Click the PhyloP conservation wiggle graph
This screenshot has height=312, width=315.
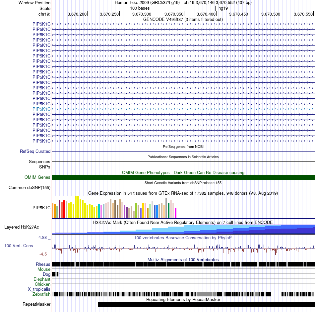pyautogui.click(x=183, y=249)
